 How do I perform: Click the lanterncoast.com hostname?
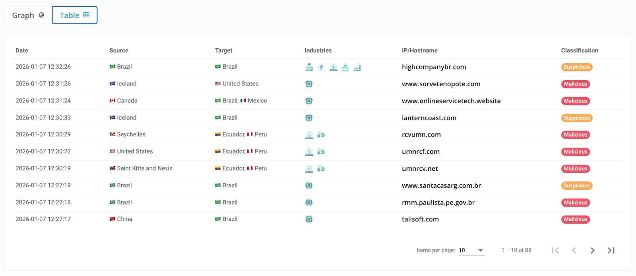pyautogui.click(x=429, y=118)
